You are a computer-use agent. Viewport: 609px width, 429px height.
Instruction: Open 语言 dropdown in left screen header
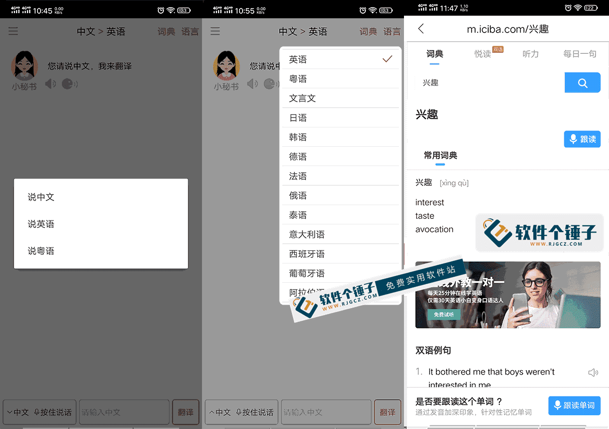(190, 31)
